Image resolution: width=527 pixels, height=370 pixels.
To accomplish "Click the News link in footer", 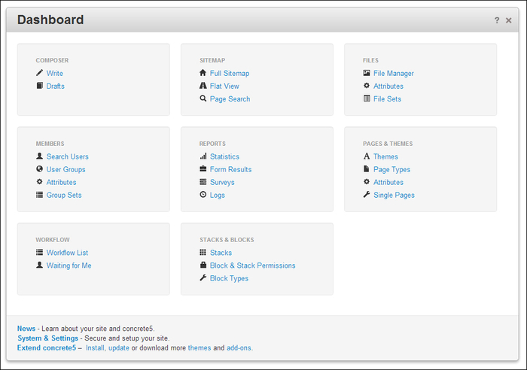I will pyautogui.click(x=26, y=329).
